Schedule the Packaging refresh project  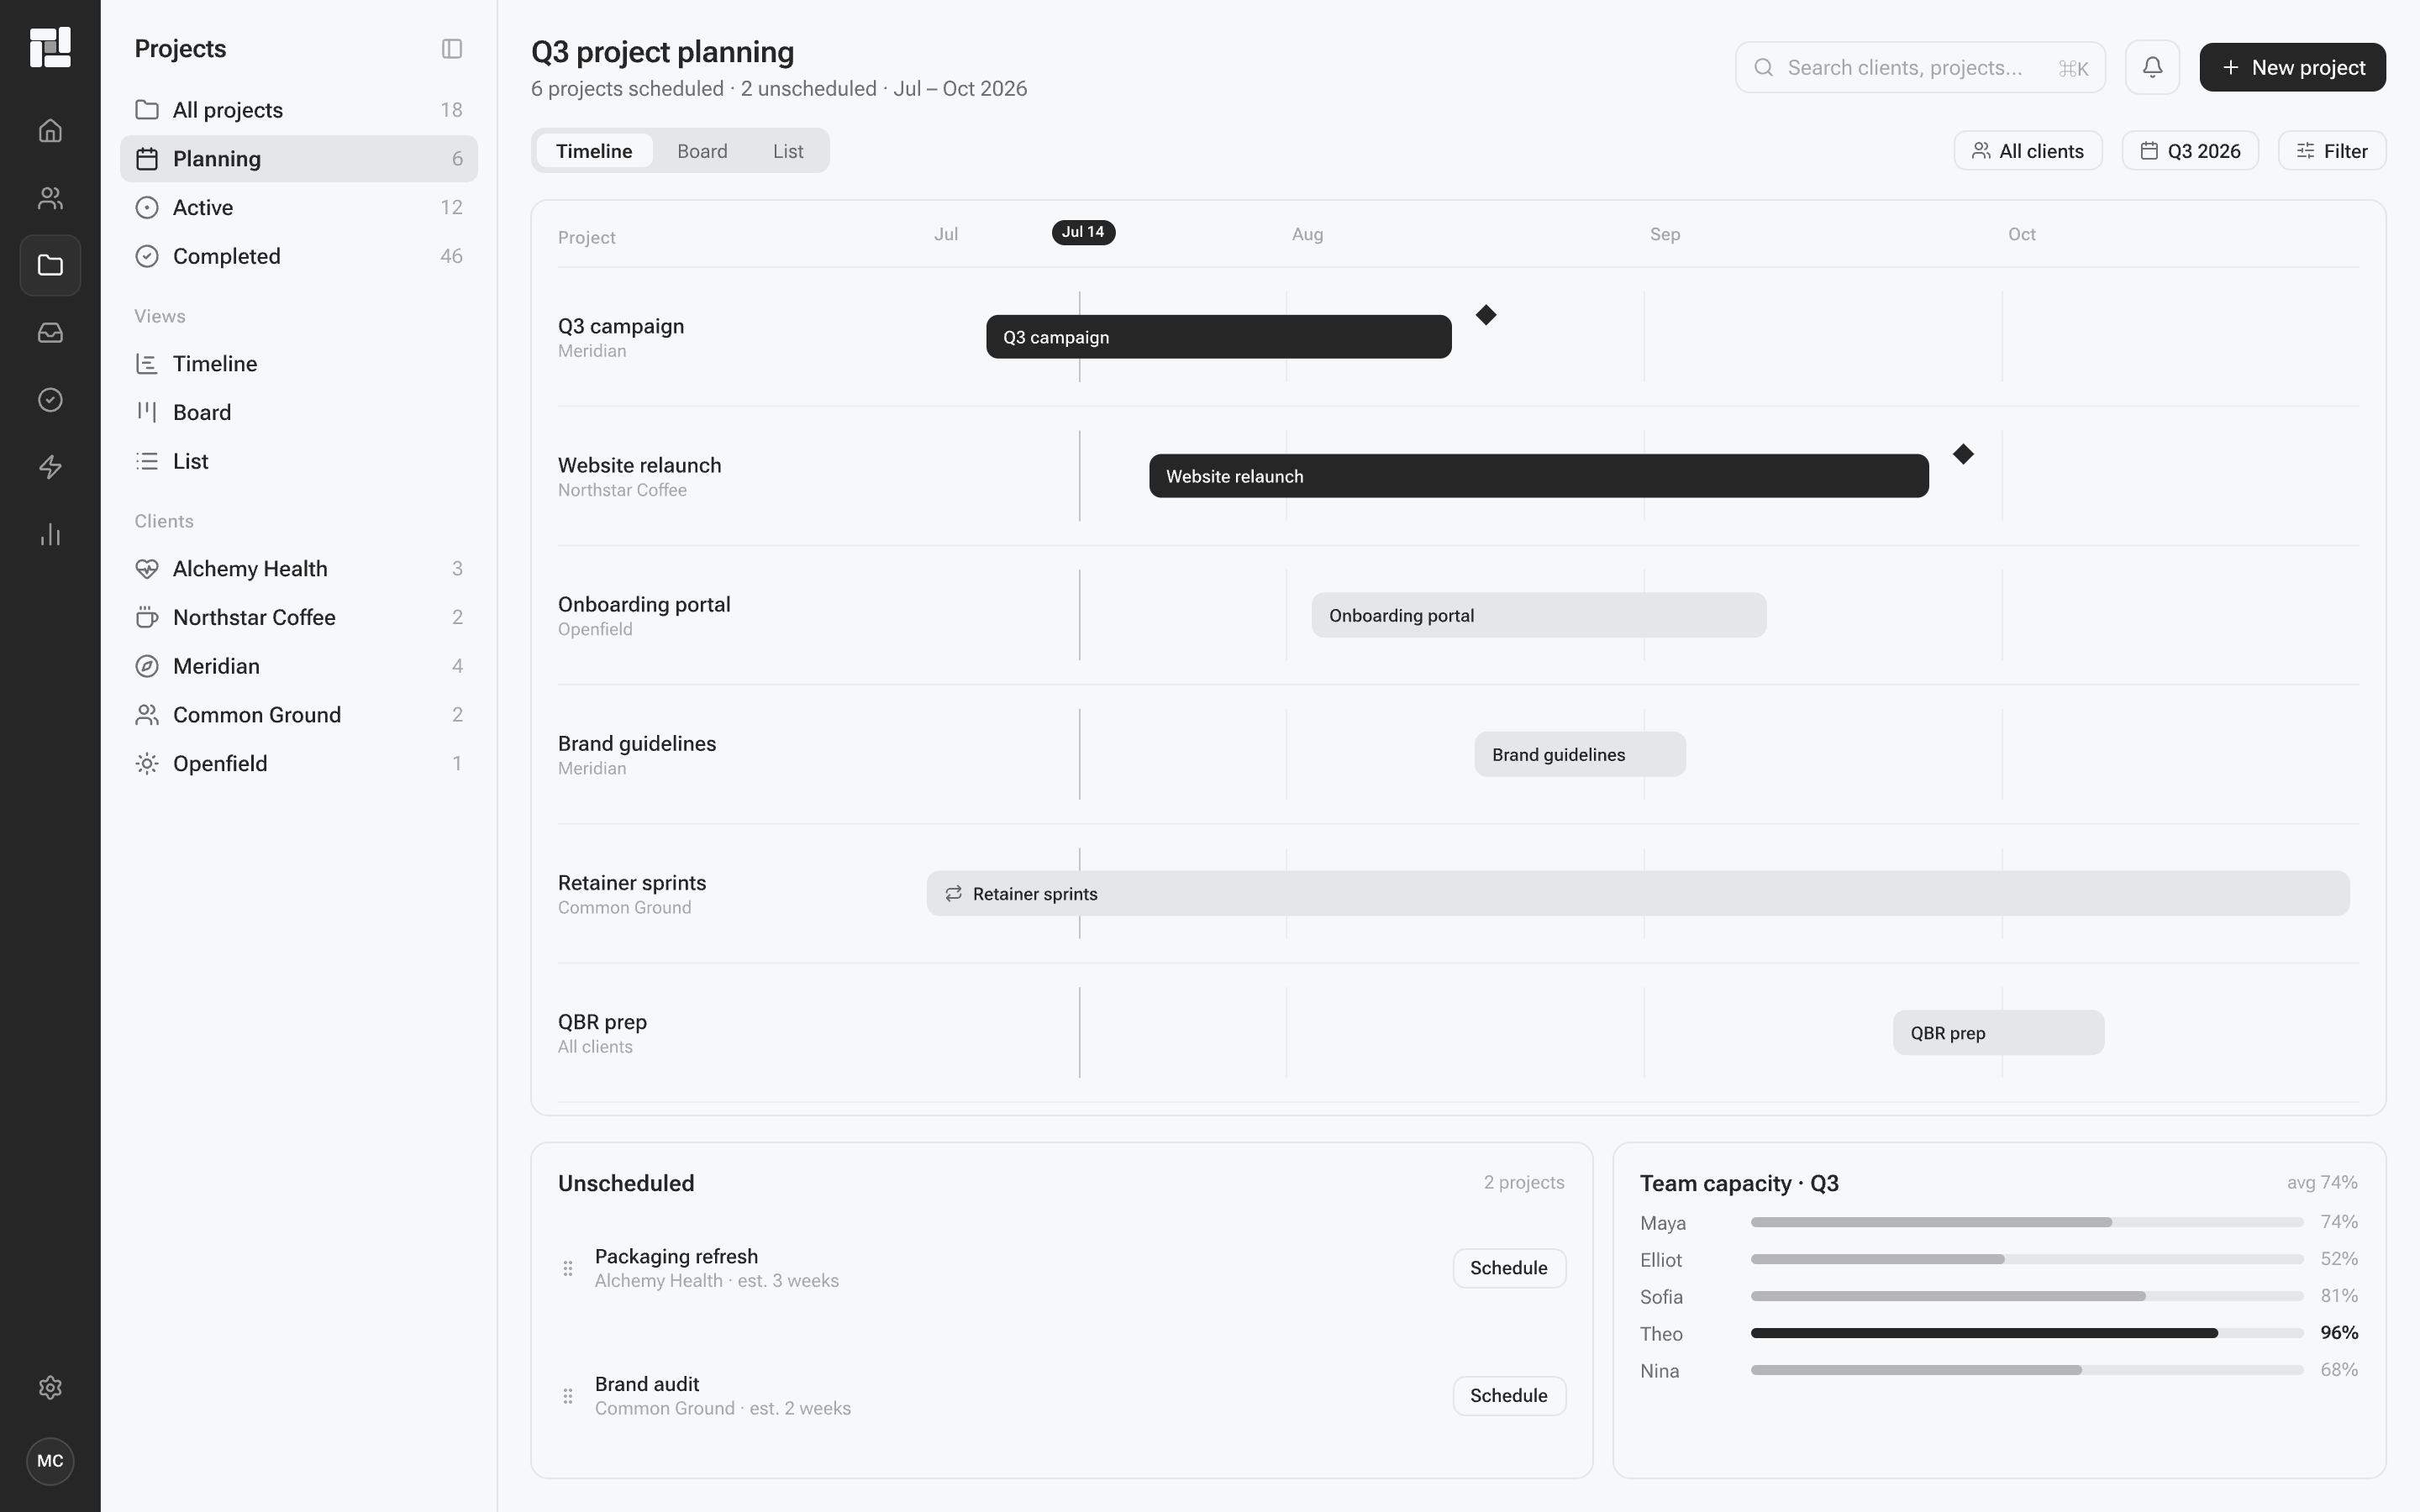tap(1509, 1268)
